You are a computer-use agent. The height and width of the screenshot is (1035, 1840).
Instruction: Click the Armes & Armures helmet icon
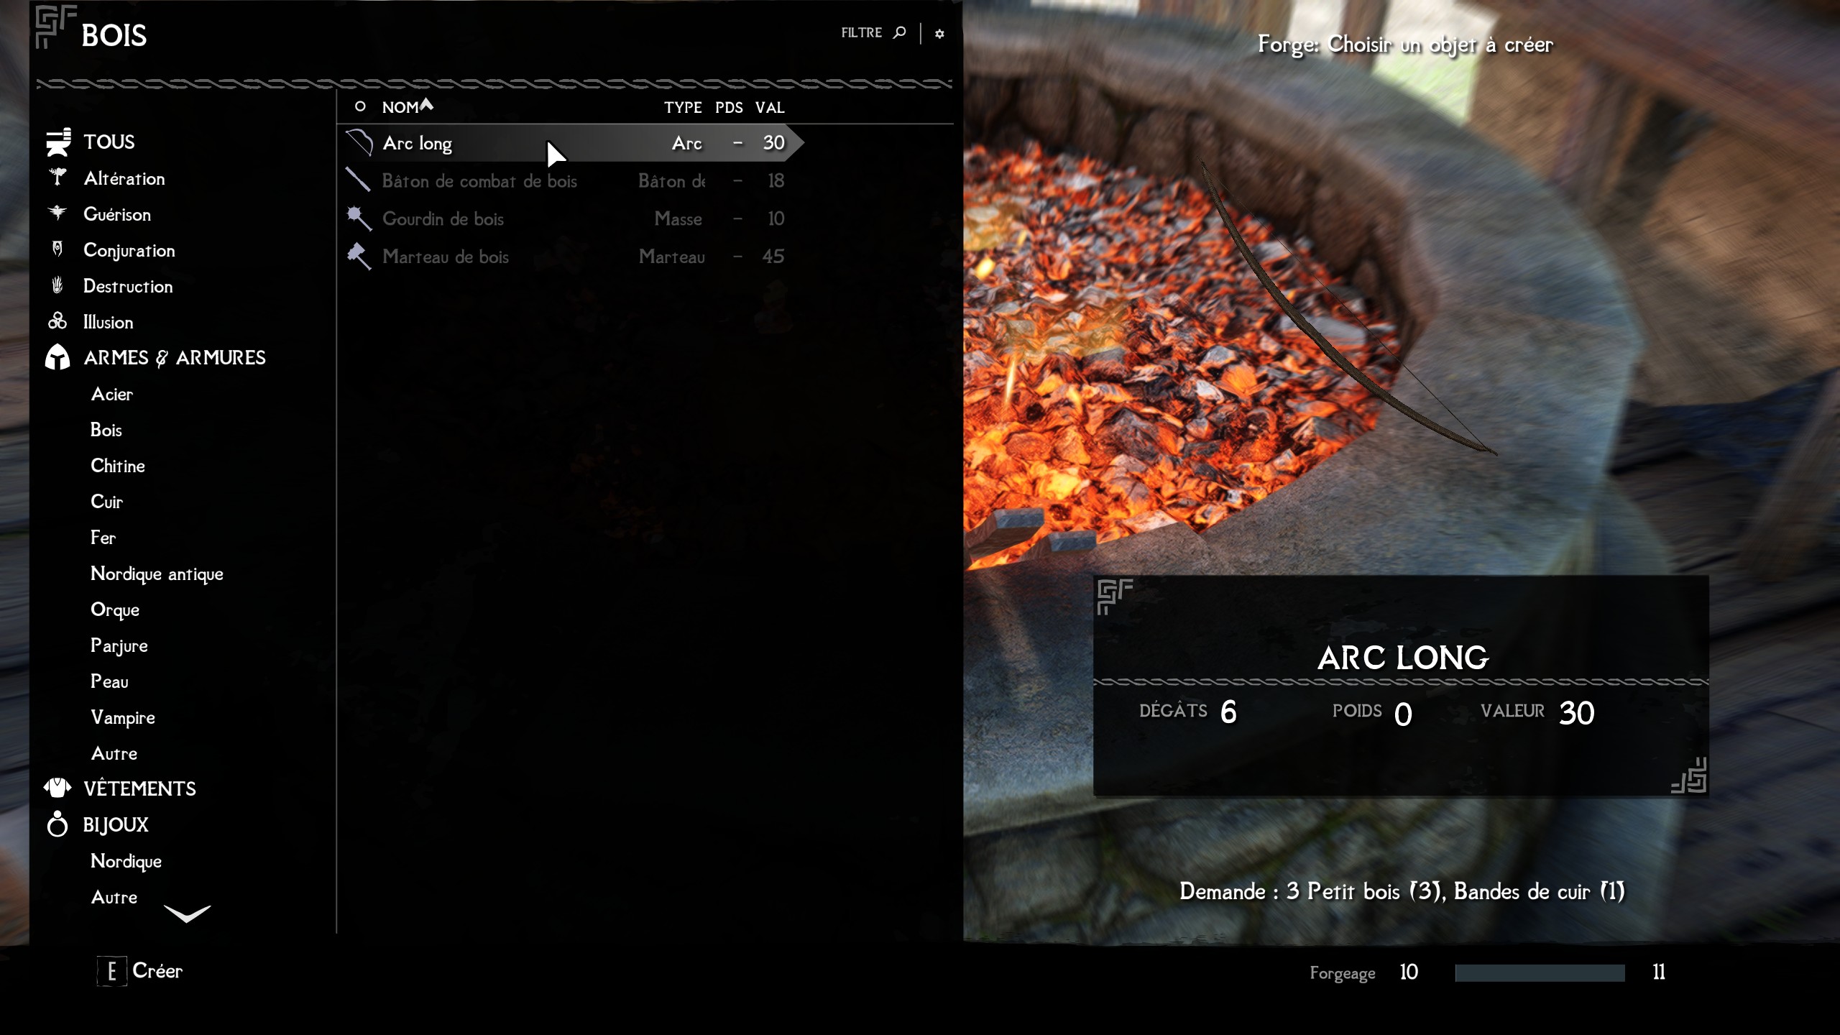[57, 356]
